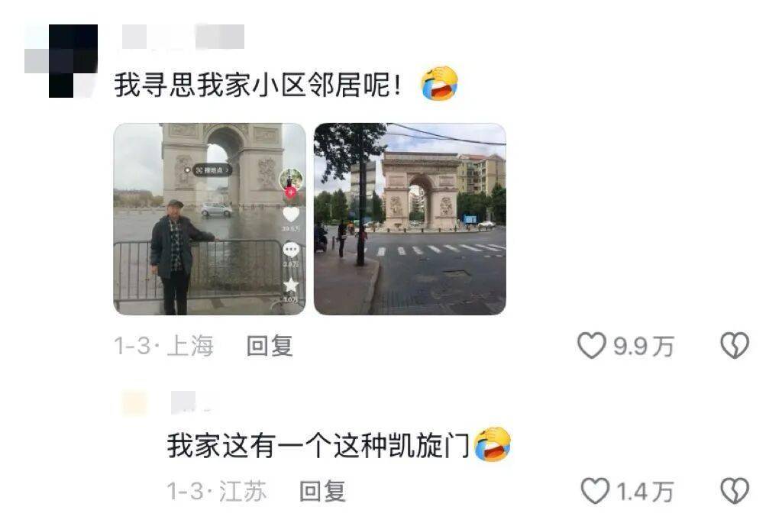Viewport: 782px width, 523px height.
Task: Open the photo of the man at the arch
Action: click(209, 219)
